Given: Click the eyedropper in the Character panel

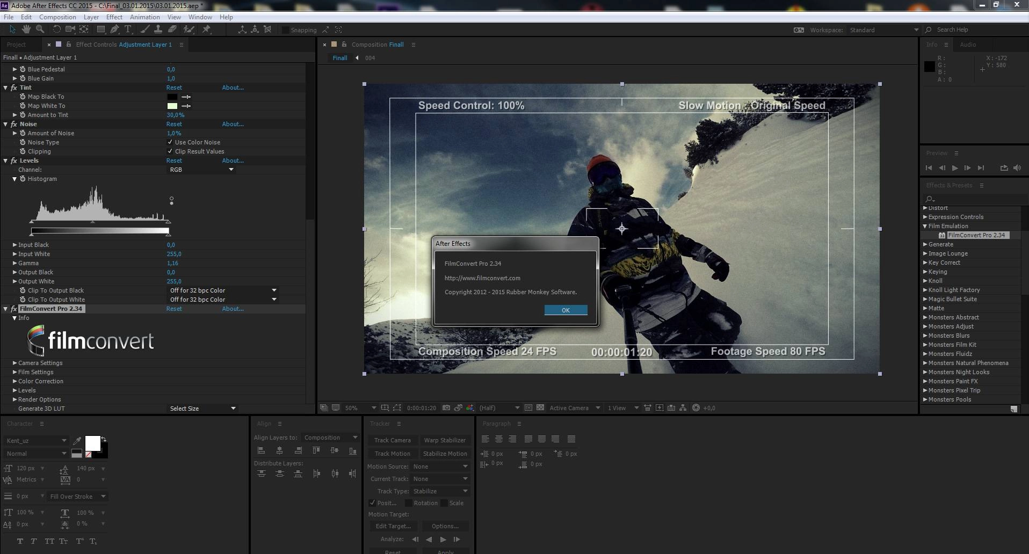Looking at the screenshot, I should pos(77,441).
